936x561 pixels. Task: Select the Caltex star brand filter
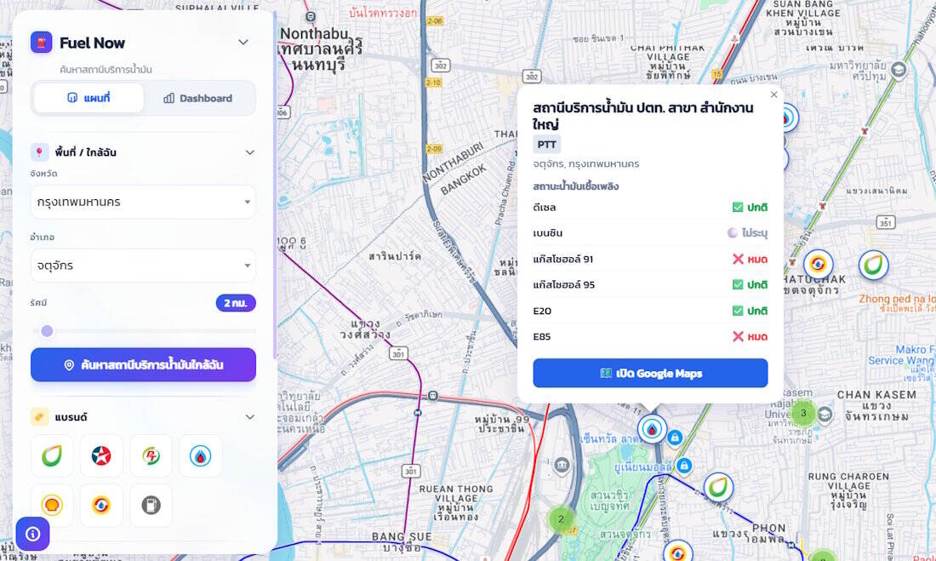pos(101,456)
